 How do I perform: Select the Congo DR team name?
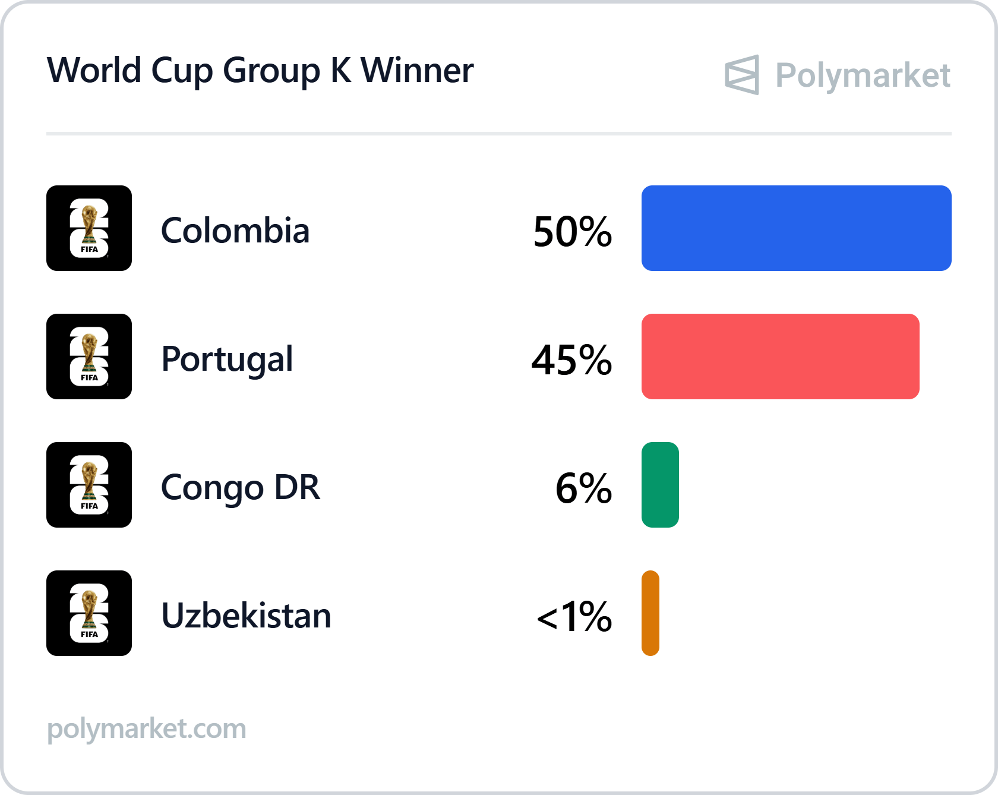tap(241, 488)
